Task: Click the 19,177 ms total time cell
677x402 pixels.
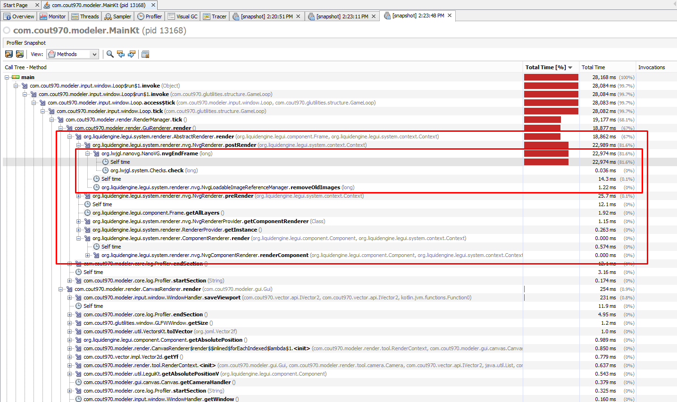Action: click(x=608, y=120)
